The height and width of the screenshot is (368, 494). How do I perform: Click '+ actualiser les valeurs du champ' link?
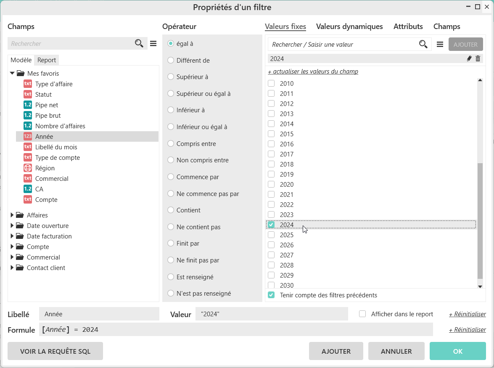(x=313, y=71)
